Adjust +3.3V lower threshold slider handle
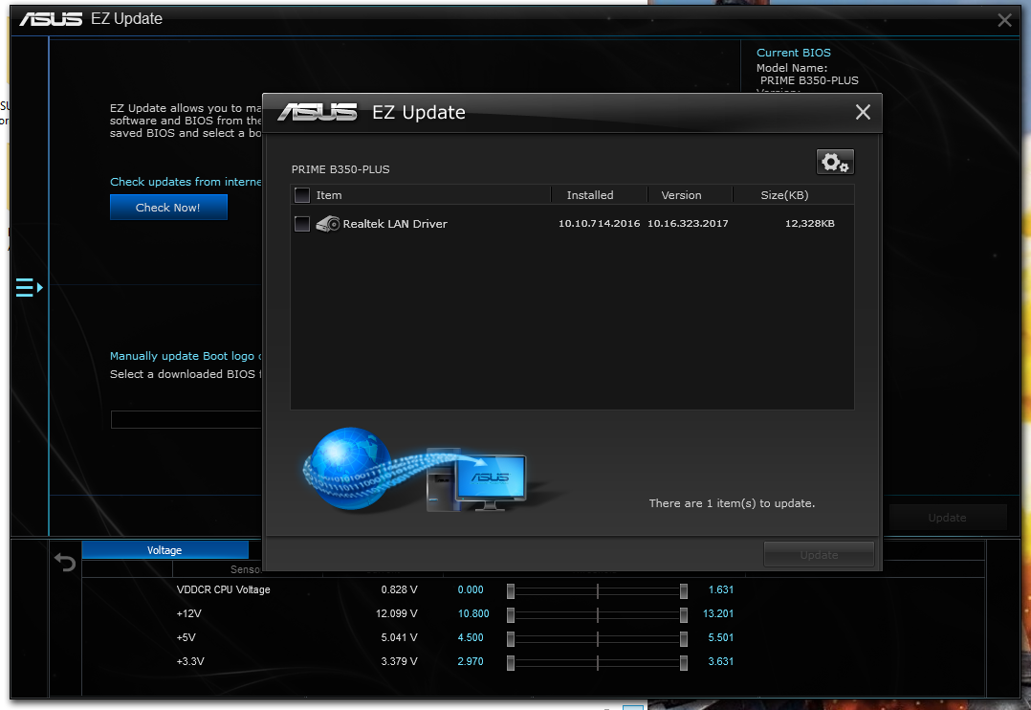This screenshot has height=710, width=1031. click(511, 662)
